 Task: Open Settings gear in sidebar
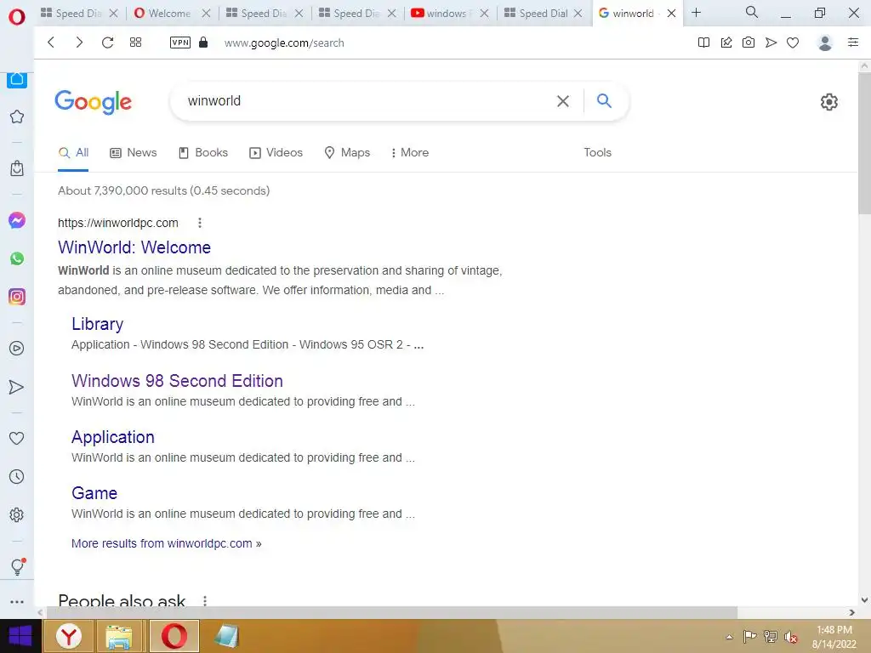[17, 514]
